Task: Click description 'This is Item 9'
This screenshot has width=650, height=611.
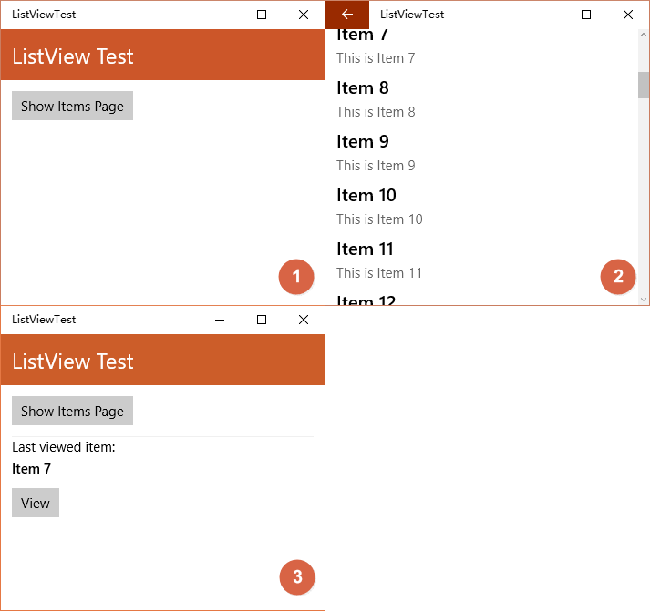Action: [x=376, y=166]
